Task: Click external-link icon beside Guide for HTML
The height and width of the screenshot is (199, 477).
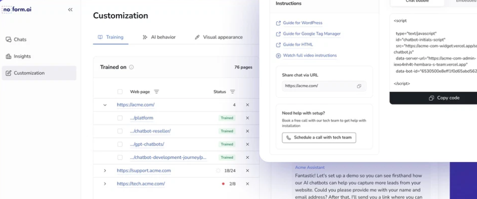Action: point(278,45)
